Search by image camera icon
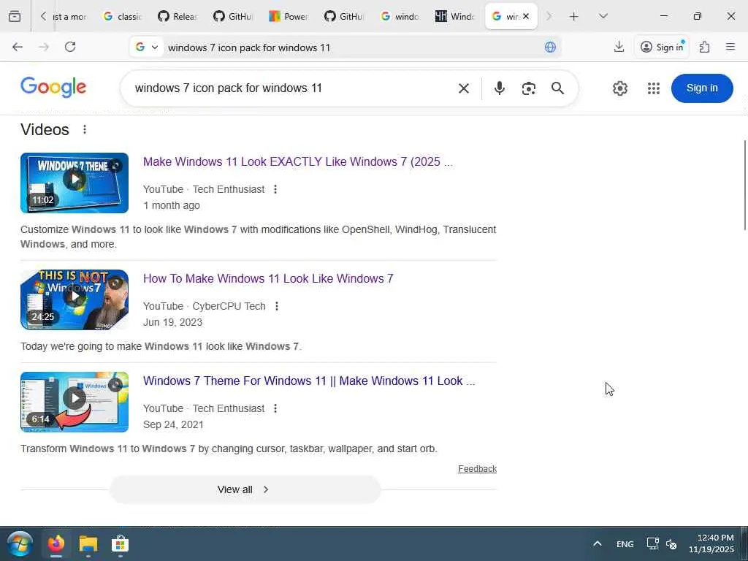748x561 pixels. click(529, 88)
